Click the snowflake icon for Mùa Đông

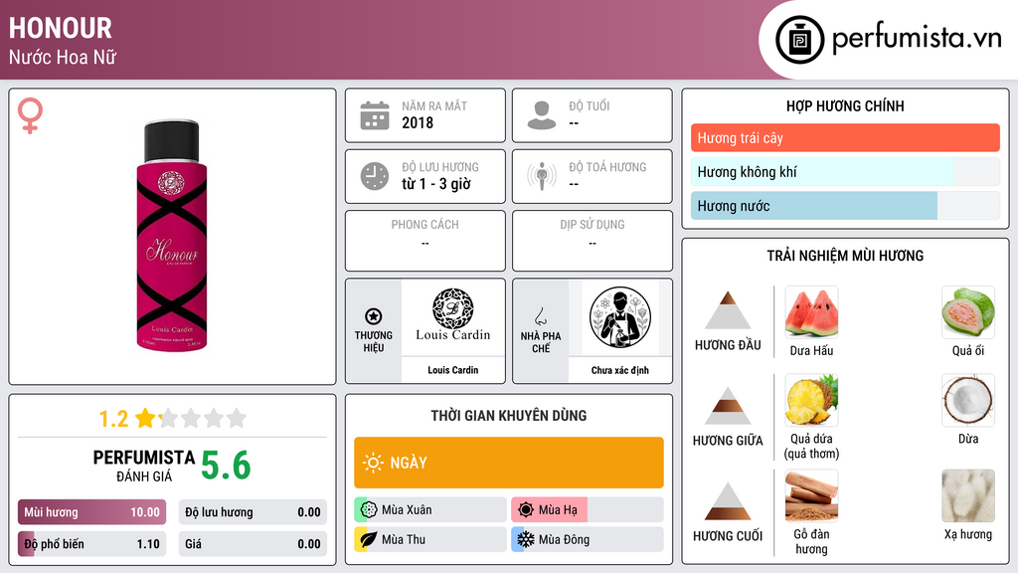[x=526, y=539]
